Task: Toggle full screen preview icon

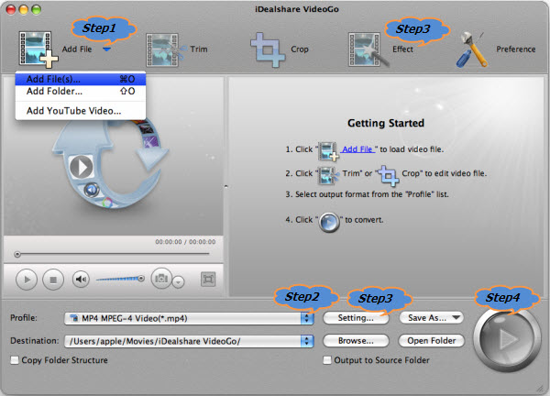Action: 208,280
